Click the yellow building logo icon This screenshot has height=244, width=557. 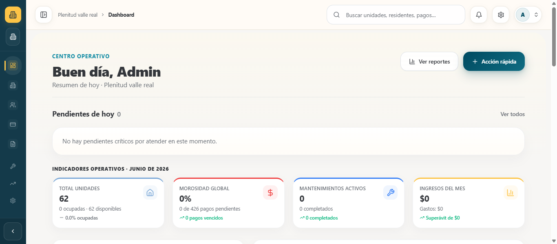[13, 15]
